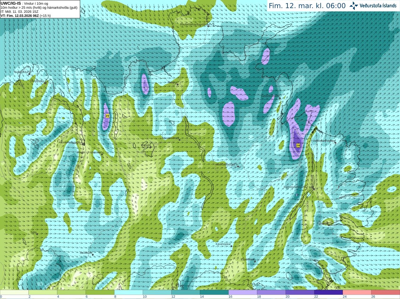
Task: Pick the 2–4 m/s light green swatch
Action: 43,292
